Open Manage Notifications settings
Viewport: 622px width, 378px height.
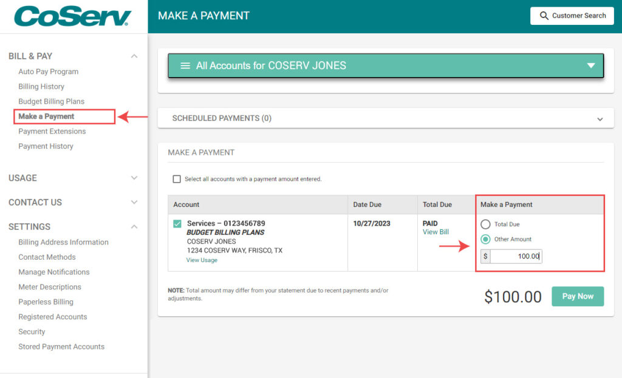pyautogui.click(x=54, y=272)
